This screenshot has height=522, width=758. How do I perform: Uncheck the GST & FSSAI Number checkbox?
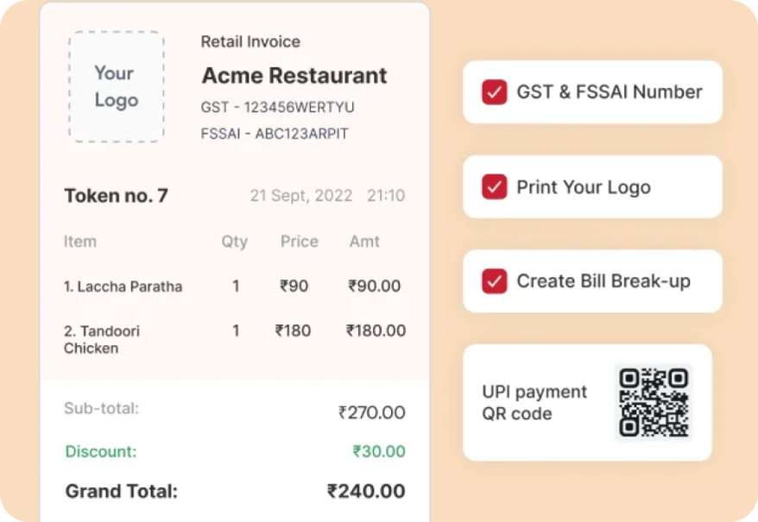pyautogui.click(x=494, y=91)
